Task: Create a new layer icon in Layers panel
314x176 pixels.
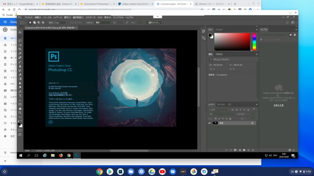Action: [x=249, y=150]
